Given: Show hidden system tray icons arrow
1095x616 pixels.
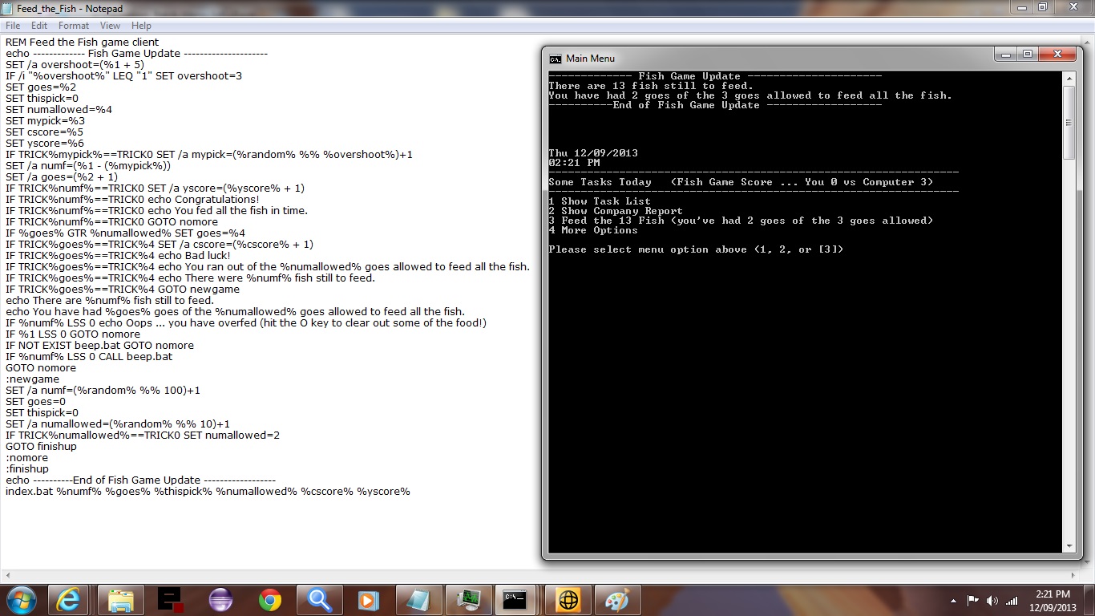Looking at the screenshot, I should pyautogui.click(x=953, y=600).
